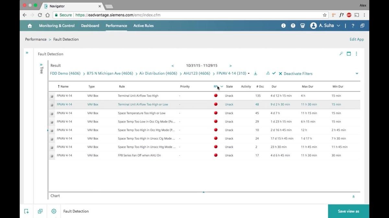The image size is (389, 218).
Task: Go to the previous date range
Action: (x=172, y=66)
